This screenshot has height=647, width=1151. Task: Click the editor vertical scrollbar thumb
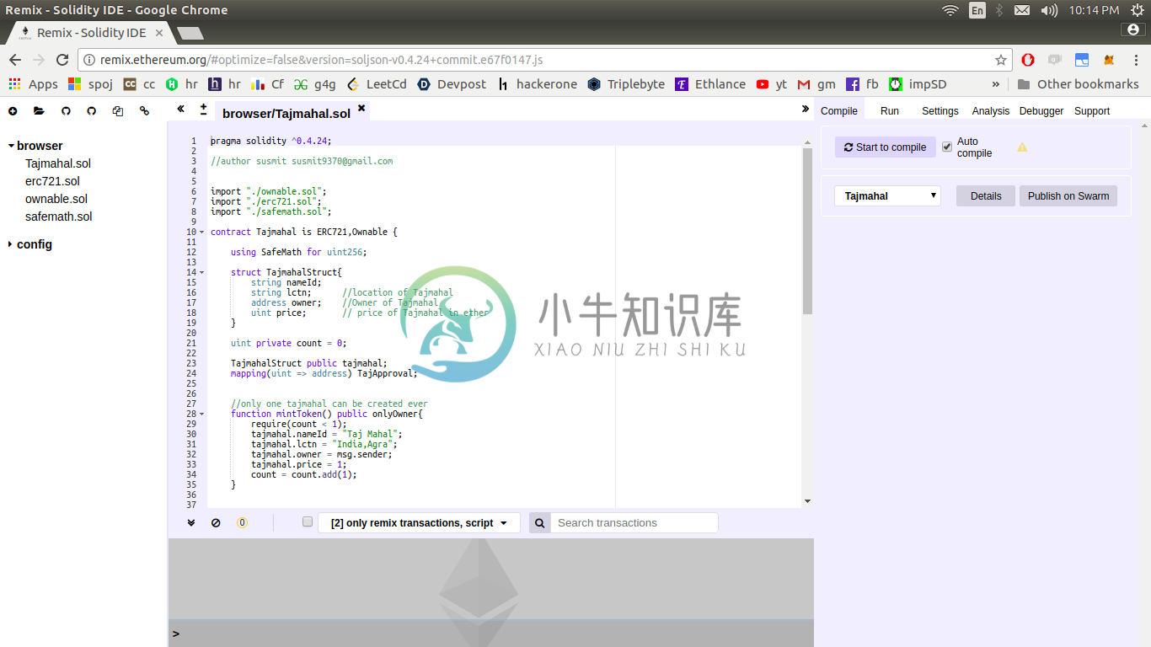[807, 229]
